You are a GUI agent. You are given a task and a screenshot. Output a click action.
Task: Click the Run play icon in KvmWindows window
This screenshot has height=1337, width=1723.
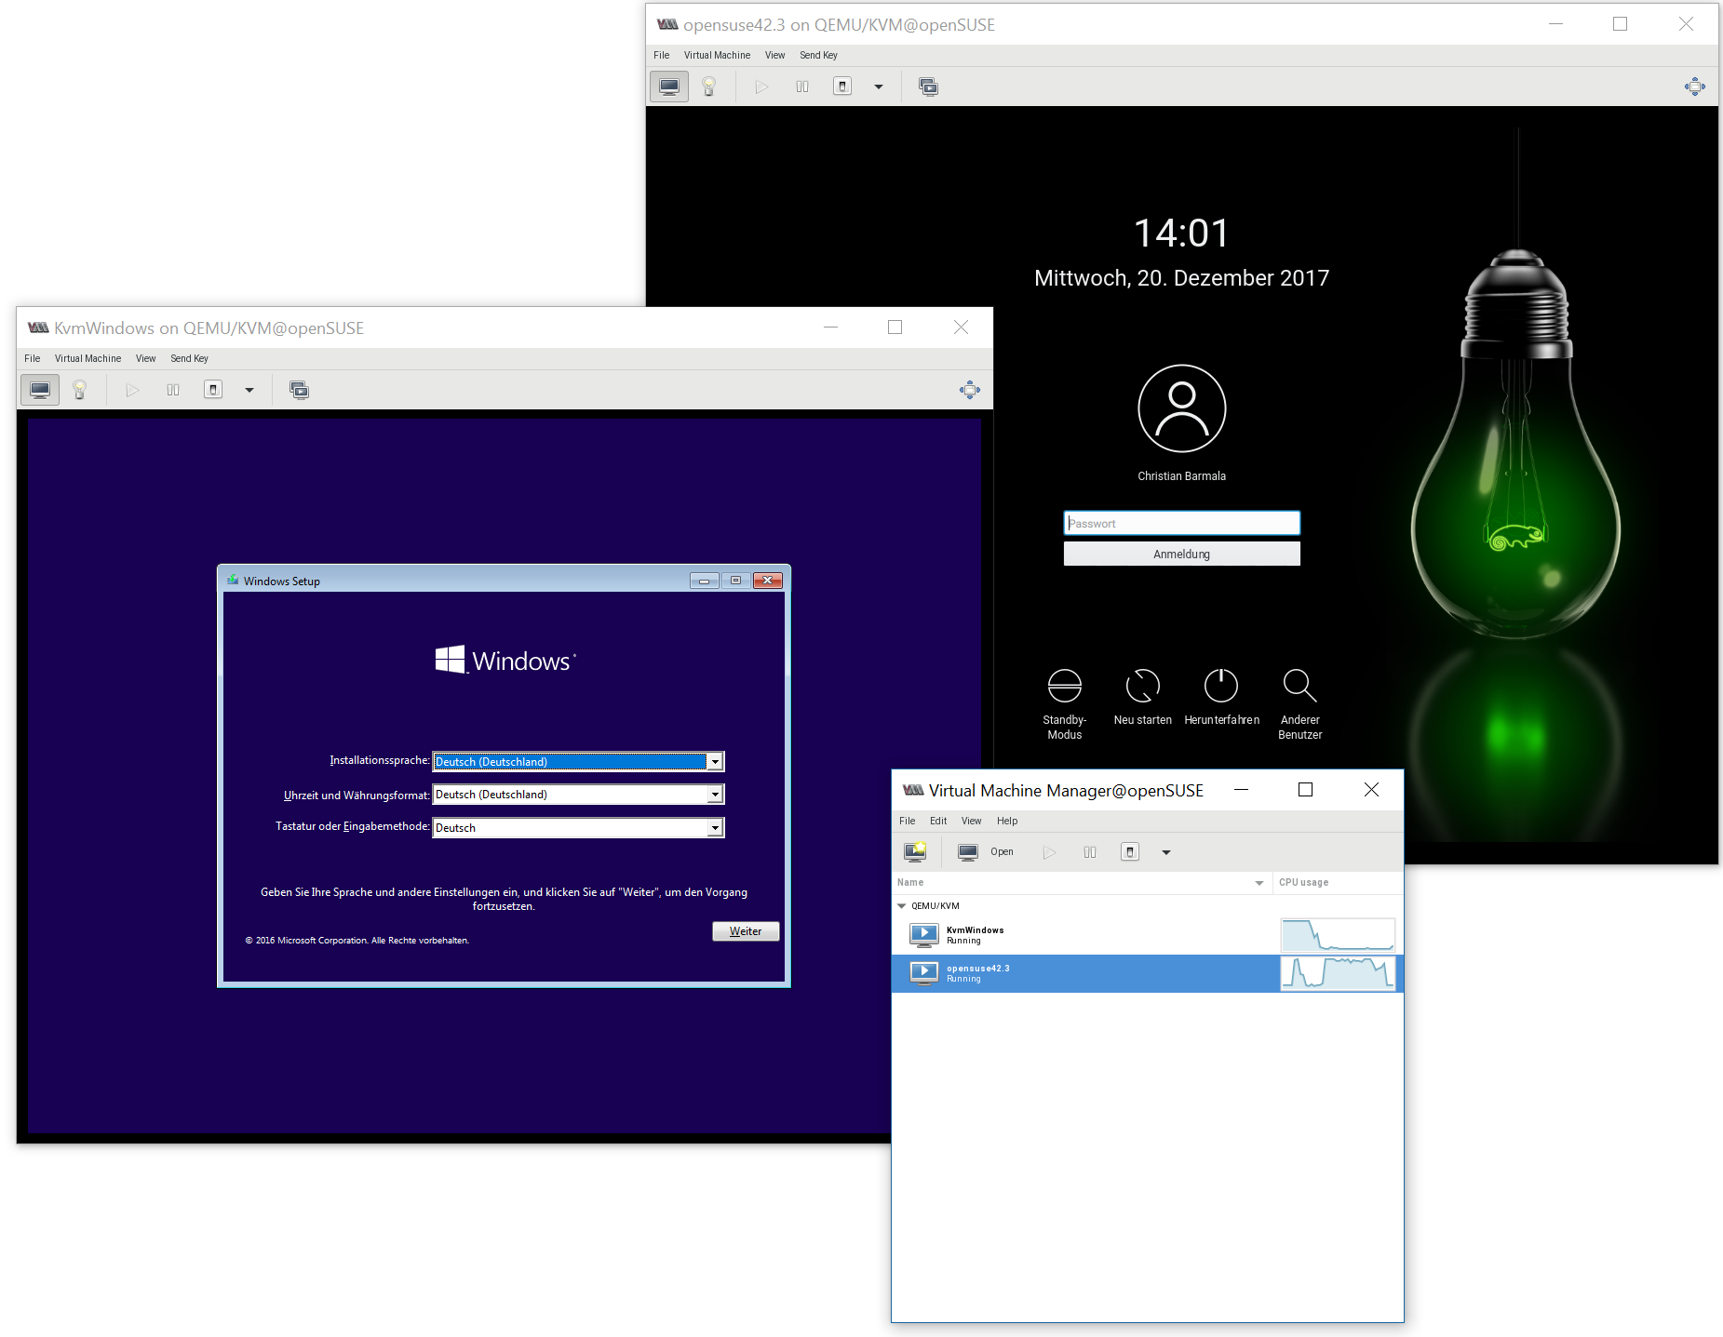[x=132, y=390]
